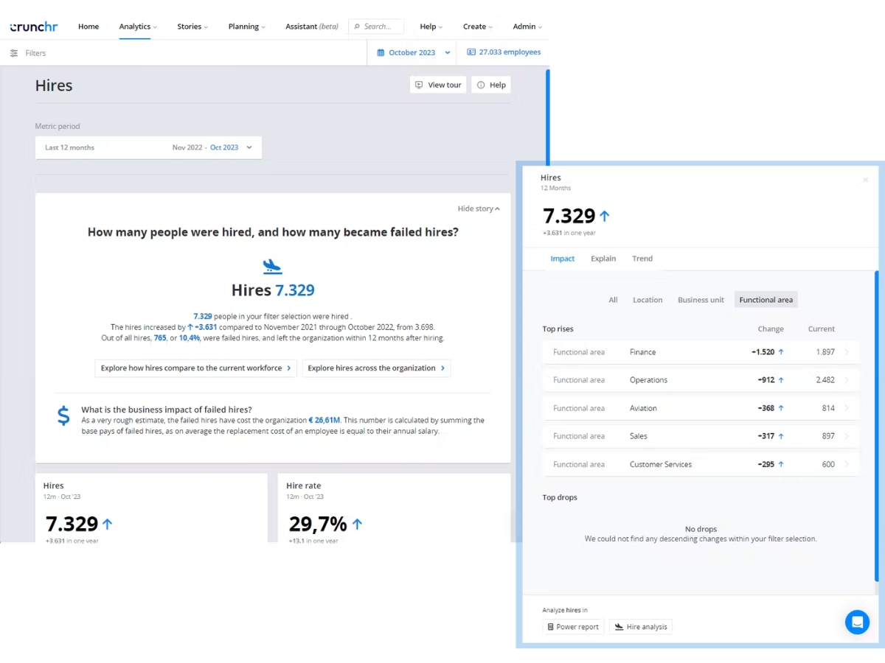Click the employees ID card icon

(471, 52)
